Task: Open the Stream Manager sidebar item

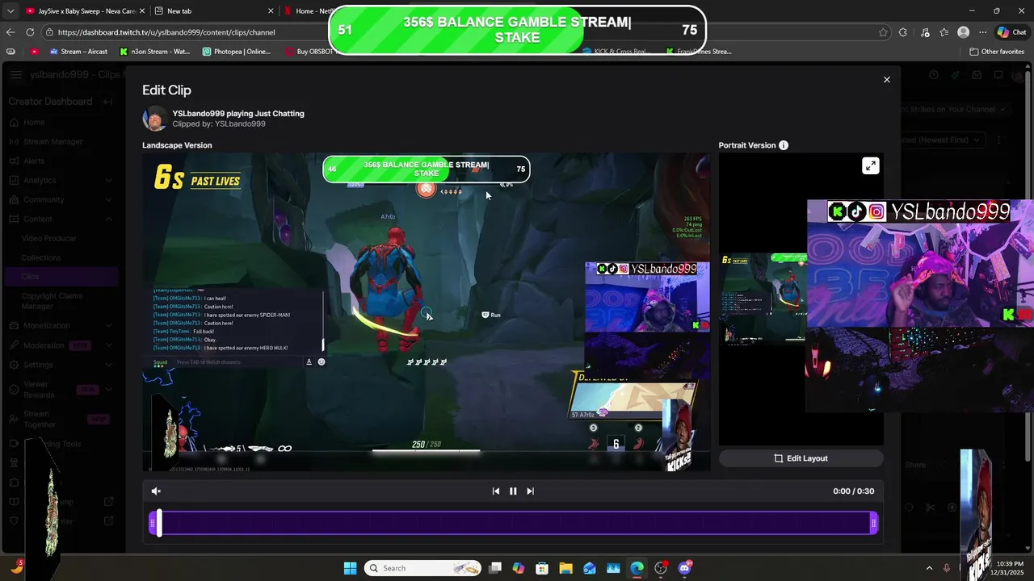Action: pos(53,141)
